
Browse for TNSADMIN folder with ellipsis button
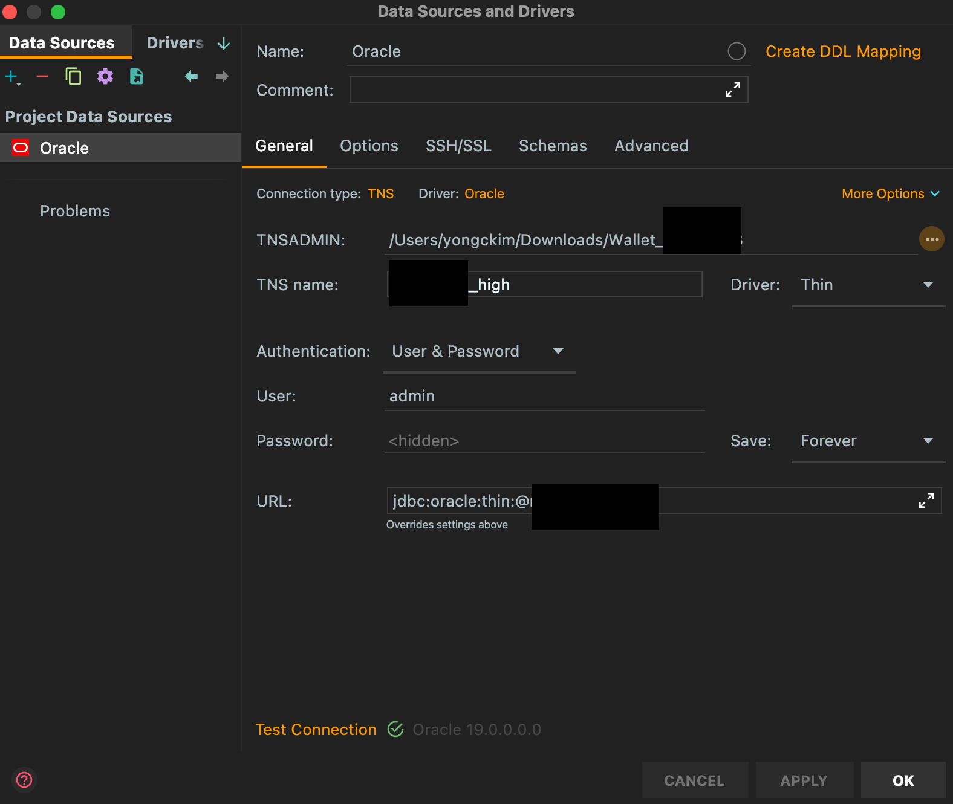click(932, 239)
